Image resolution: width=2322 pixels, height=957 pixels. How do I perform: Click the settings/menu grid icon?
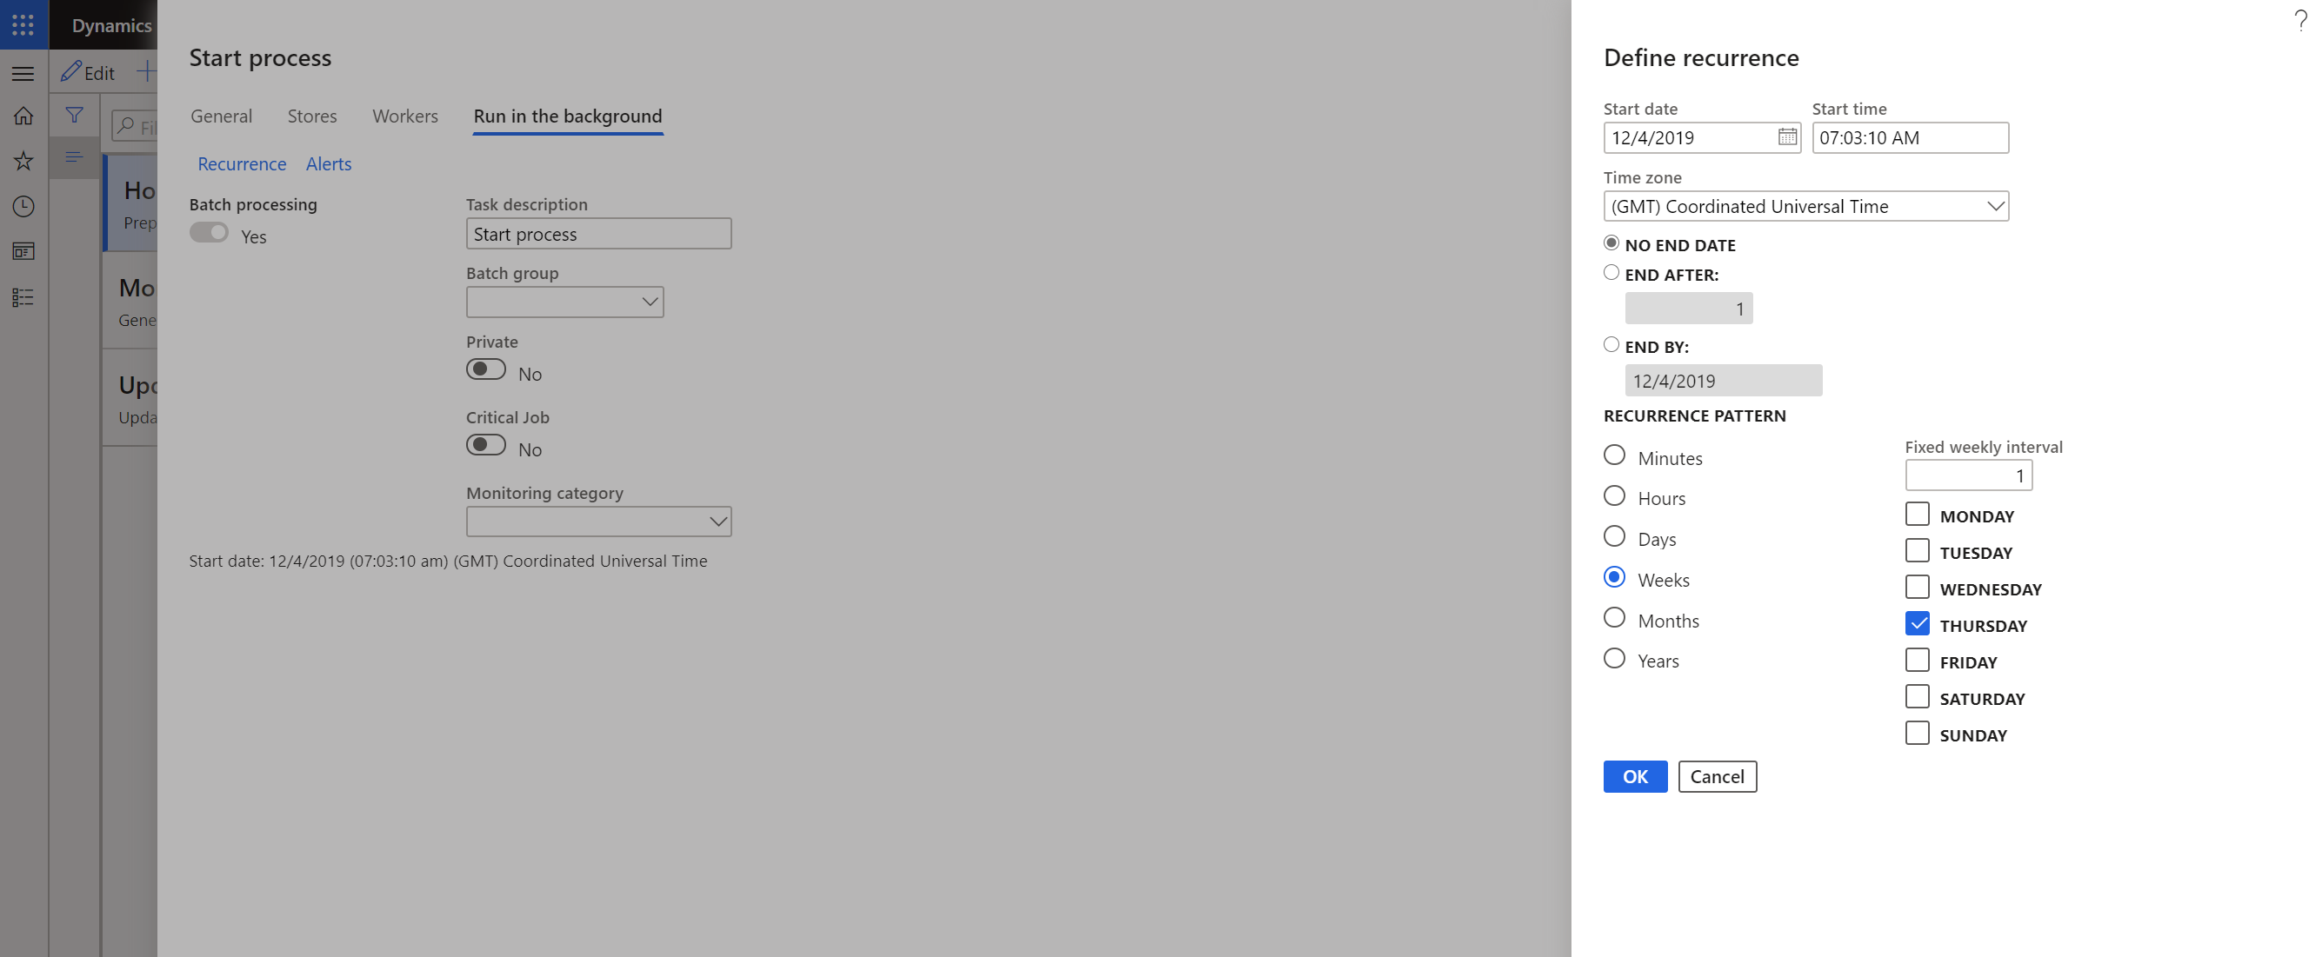[x=23, y=23]
